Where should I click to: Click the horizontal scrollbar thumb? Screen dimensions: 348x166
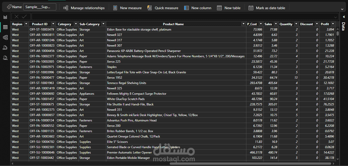(250, 163)
